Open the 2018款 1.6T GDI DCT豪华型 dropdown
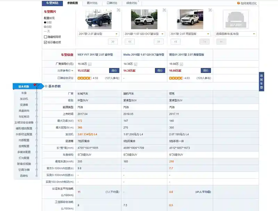 [x=144, y=34]
